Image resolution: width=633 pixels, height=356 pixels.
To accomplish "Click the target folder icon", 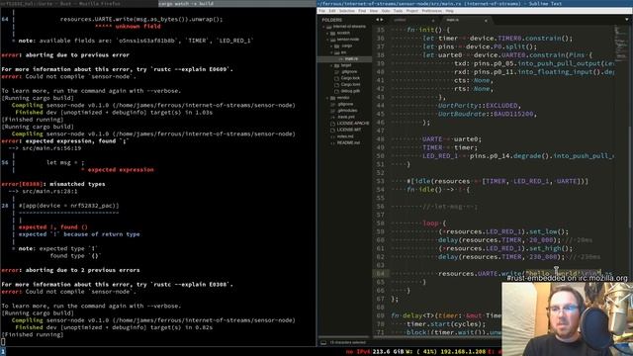I will tap(337, 65).
